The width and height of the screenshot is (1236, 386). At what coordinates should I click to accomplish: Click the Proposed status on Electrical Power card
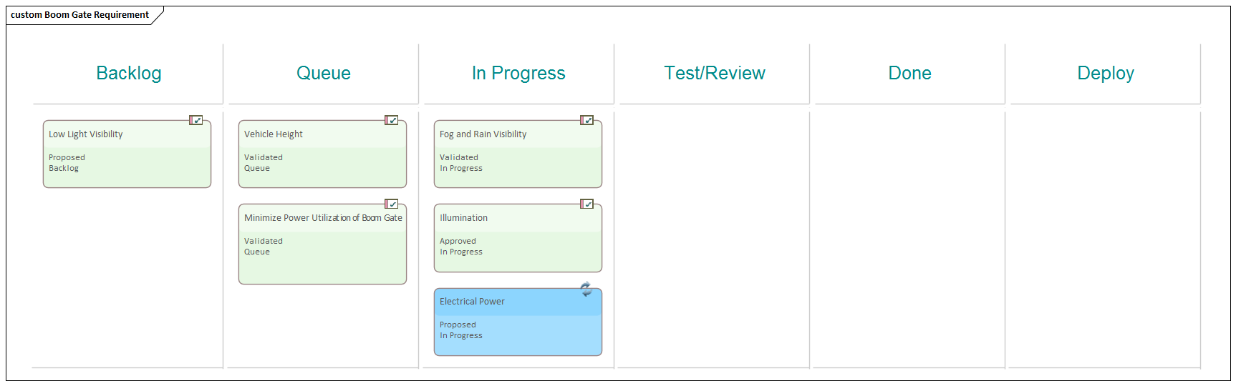(x=458, y=325)
